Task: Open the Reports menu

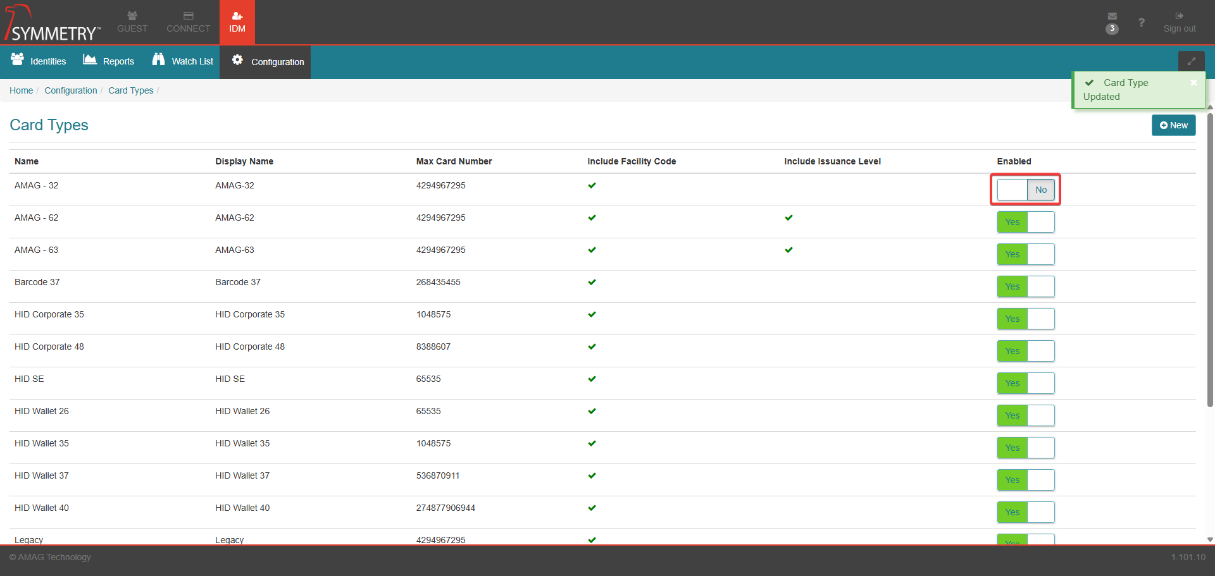Action: tap(109, 61)
